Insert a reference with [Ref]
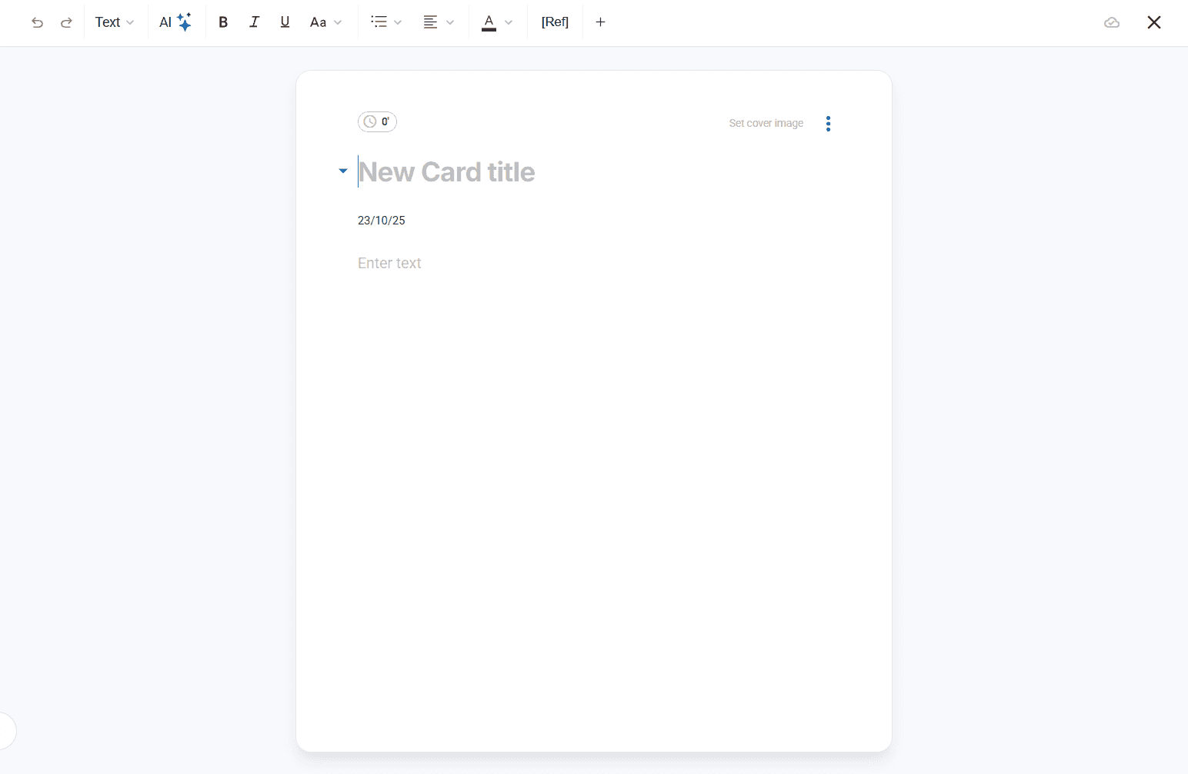Viewport: 1188px width, 774px height. coord(555,22)
